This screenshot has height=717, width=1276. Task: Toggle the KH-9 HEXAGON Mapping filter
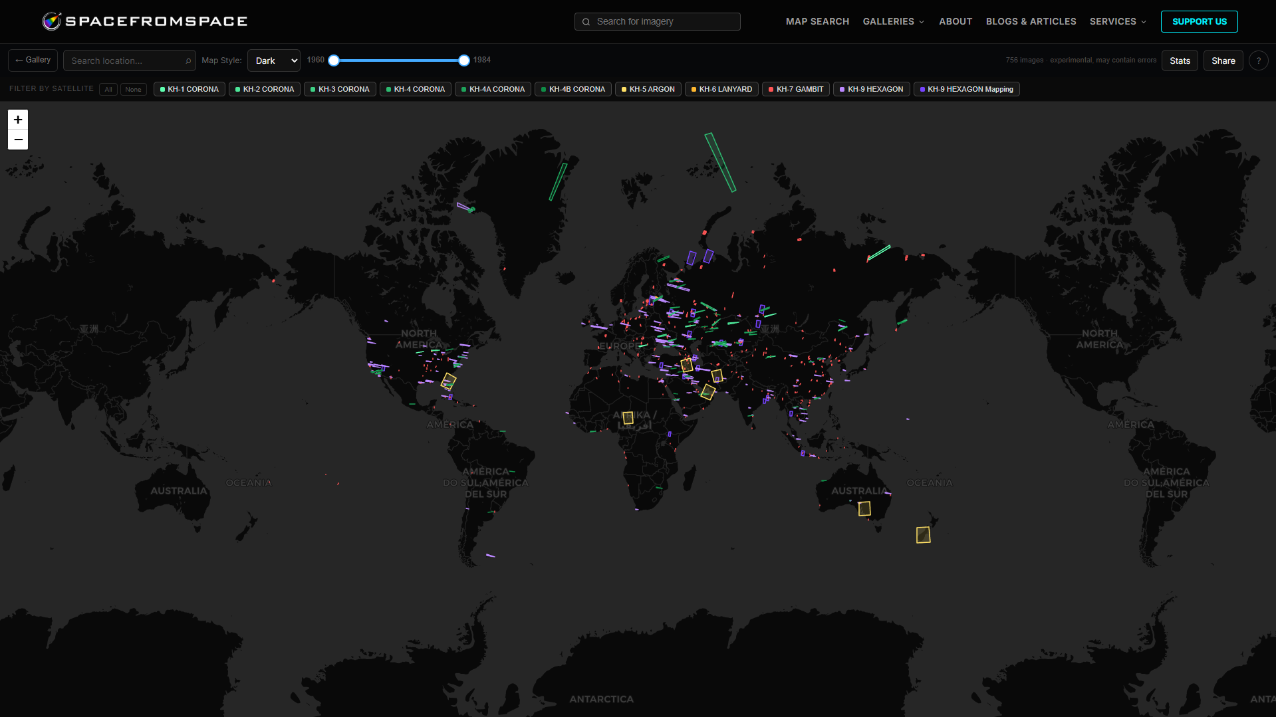[966, 89]
